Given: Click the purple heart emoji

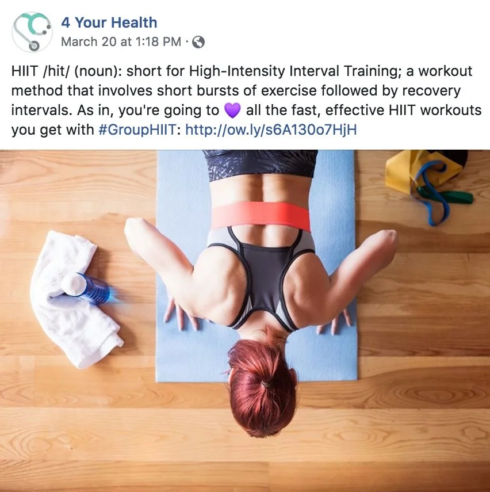Looking at the screenshot, I should click(x=232, y=110).
